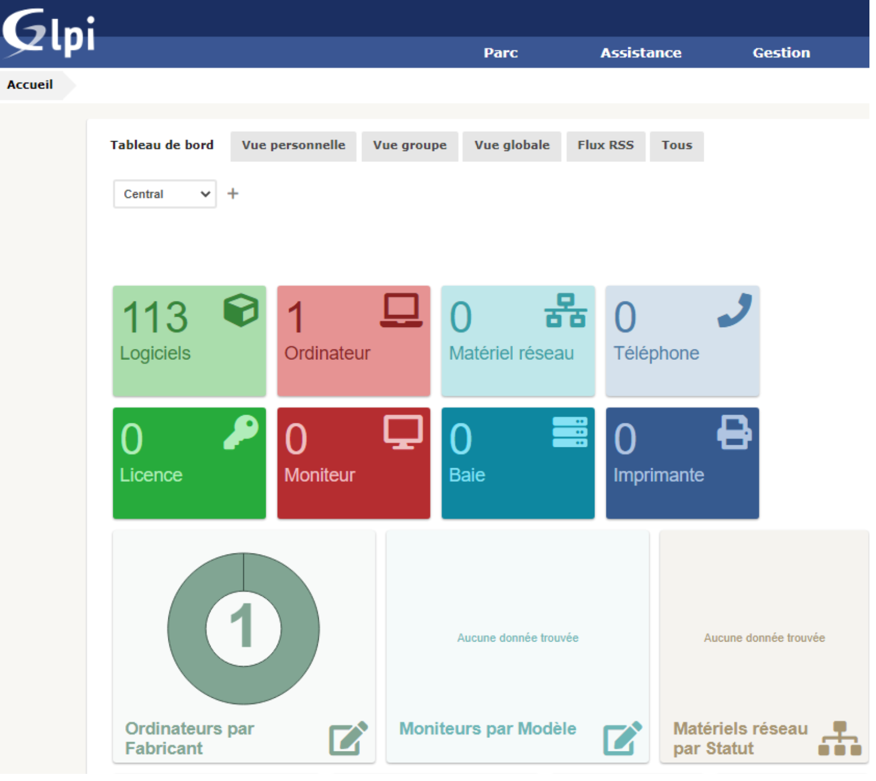Switch to the Vue personnelle tab
Screen dimensions: 876x781
293,146
